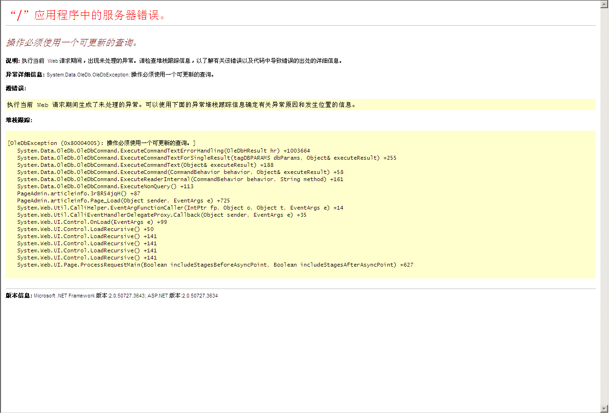Click the ExecuteCommandTextErrorHandling stack line
The width and height of the screenshot is (609, 413).
coord(163,151)
